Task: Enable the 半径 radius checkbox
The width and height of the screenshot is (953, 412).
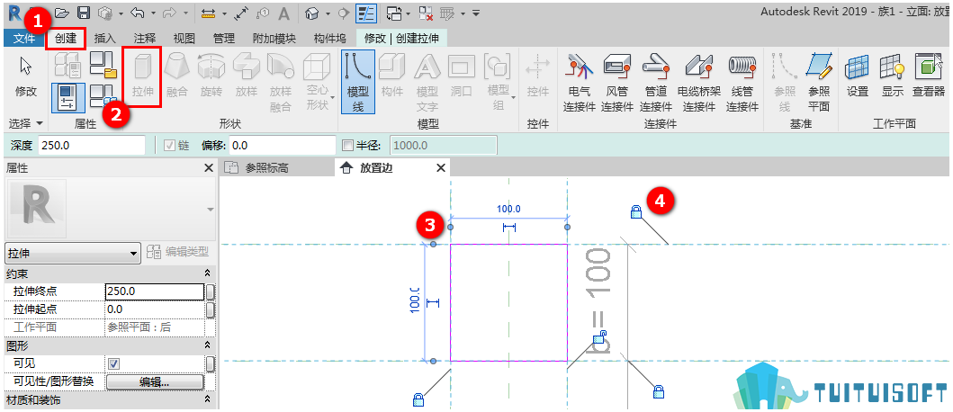Action: (x=347, y=146)
